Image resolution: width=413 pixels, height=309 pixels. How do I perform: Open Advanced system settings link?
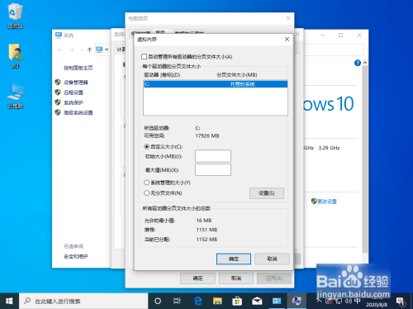[x=78, y=112]
